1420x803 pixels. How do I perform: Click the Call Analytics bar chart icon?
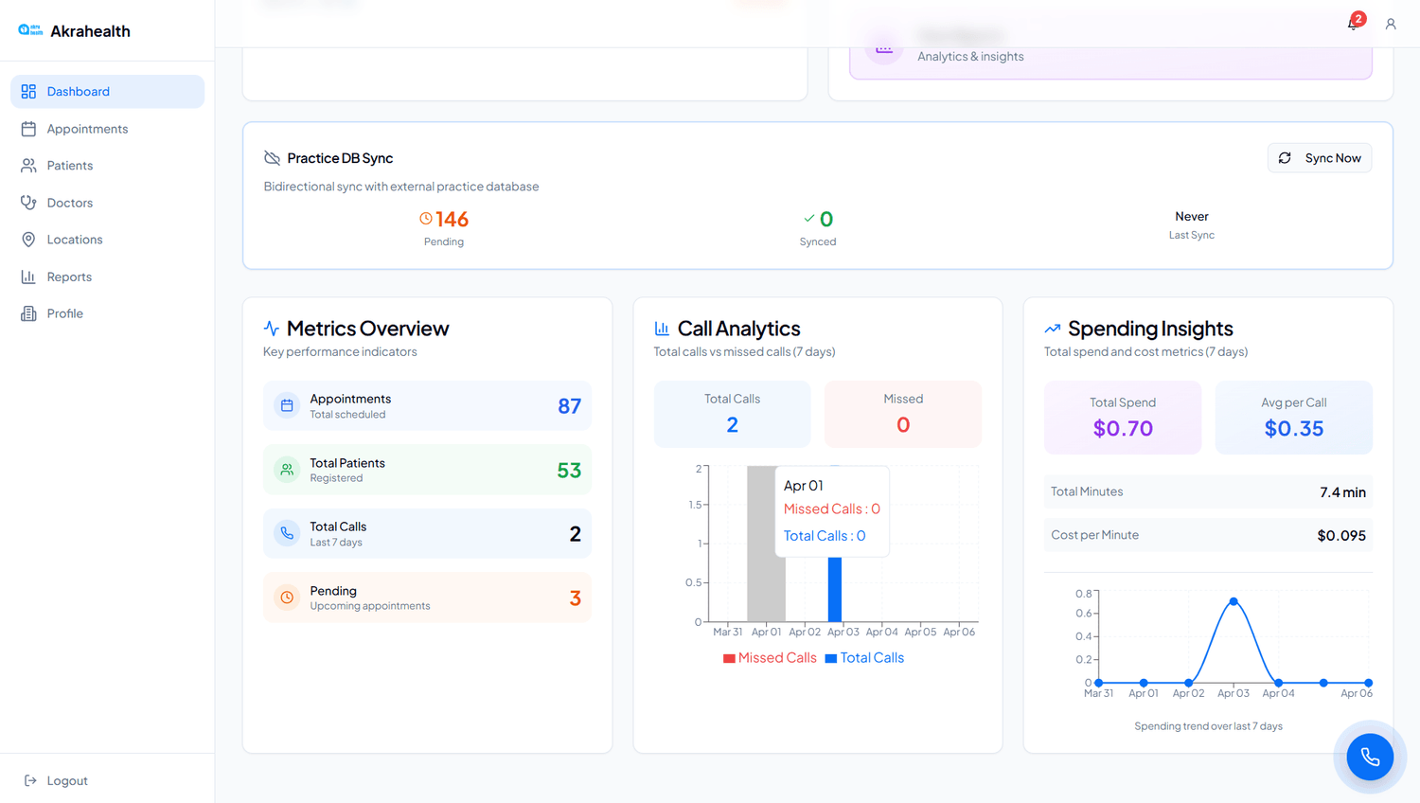tap(662, 329)
